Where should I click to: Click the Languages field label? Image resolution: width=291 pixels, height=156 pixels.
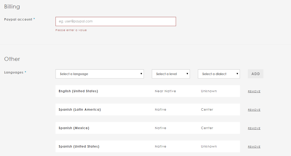tap(14, 72)
